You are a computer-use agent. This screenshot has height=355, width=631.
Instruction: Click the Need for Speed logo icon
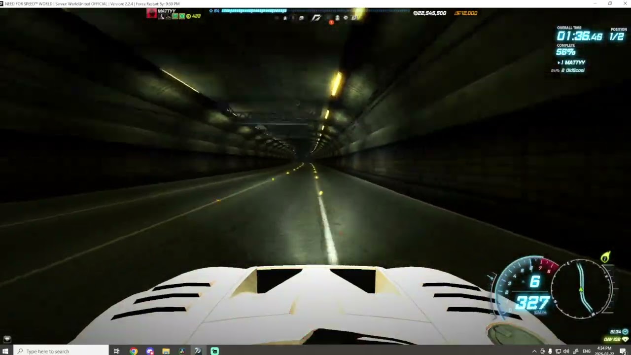click(x=316, y=18)
